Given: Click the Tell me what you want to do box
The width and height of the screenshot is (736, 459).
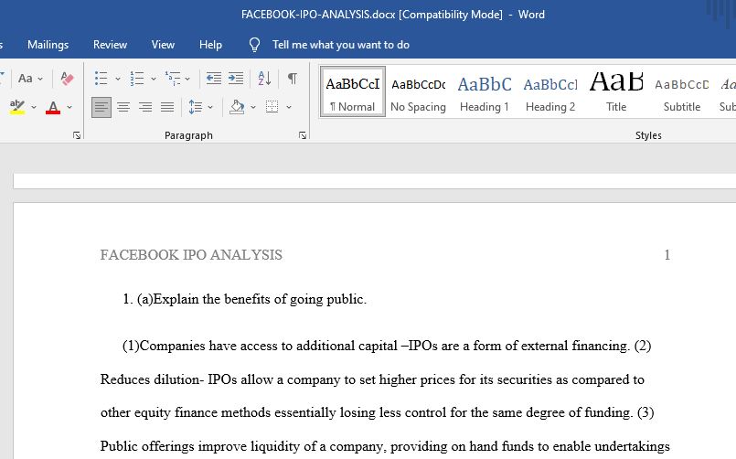Looking at the screenshot, I should (341, 45).
